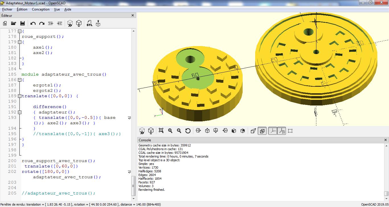This screenshot has width=389, height=207.
Task: Collapse code fold at line 189
Action: pos(19,96)
